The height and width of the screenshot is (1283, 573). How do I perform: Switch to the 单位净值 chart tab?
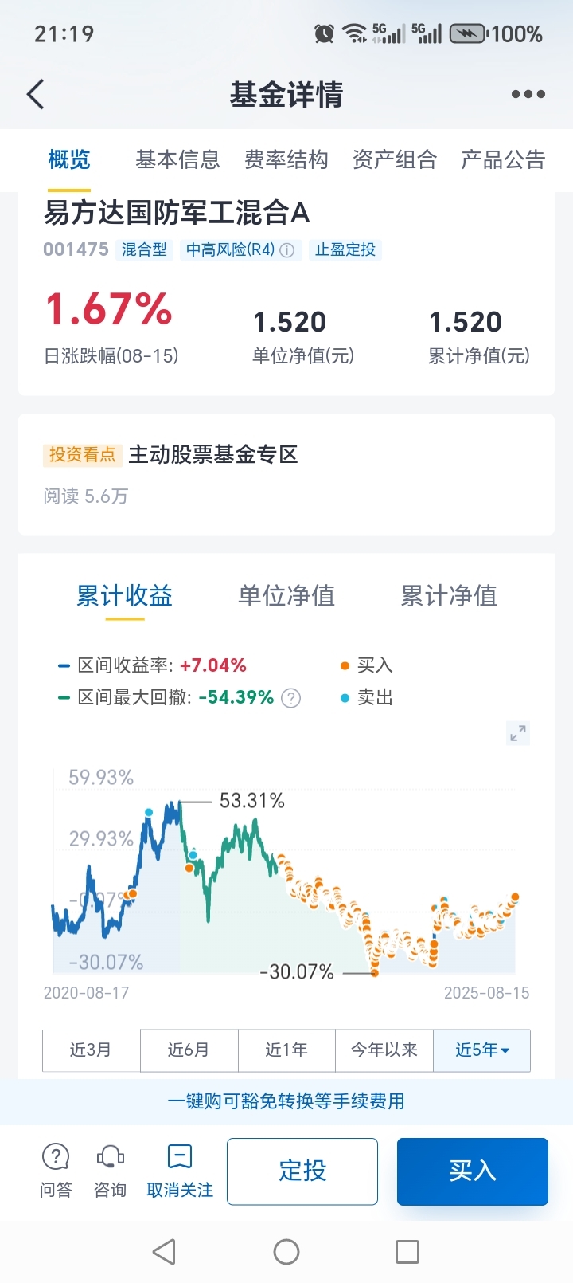[286, 595]
